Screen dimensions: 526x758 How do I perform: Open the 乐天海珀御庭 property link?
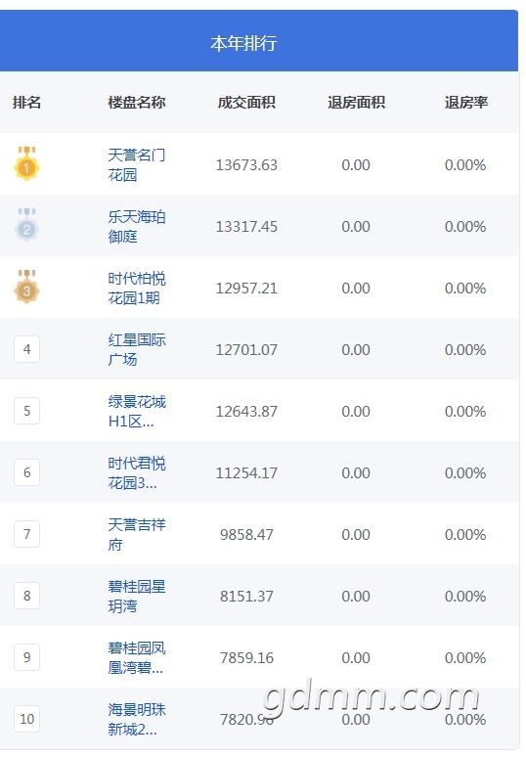(137, 226)
